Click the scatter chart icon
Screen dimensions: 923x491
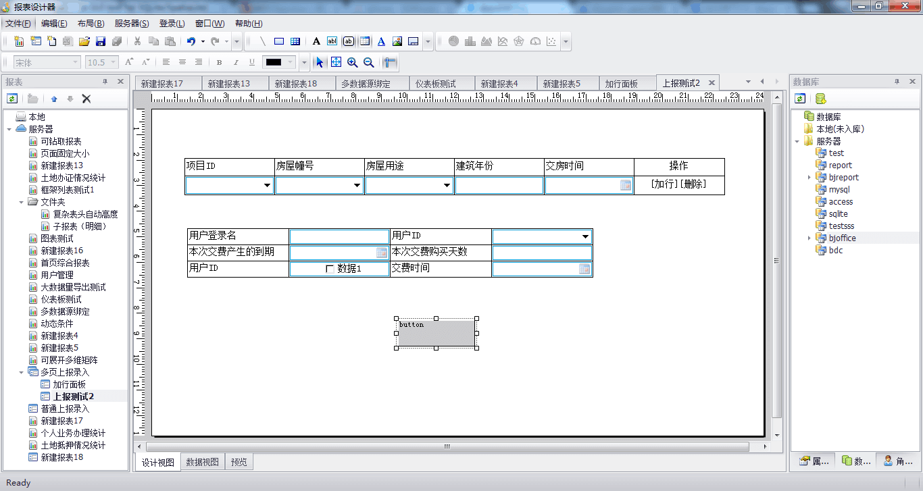pyautogui.click(x=552, y=41)
